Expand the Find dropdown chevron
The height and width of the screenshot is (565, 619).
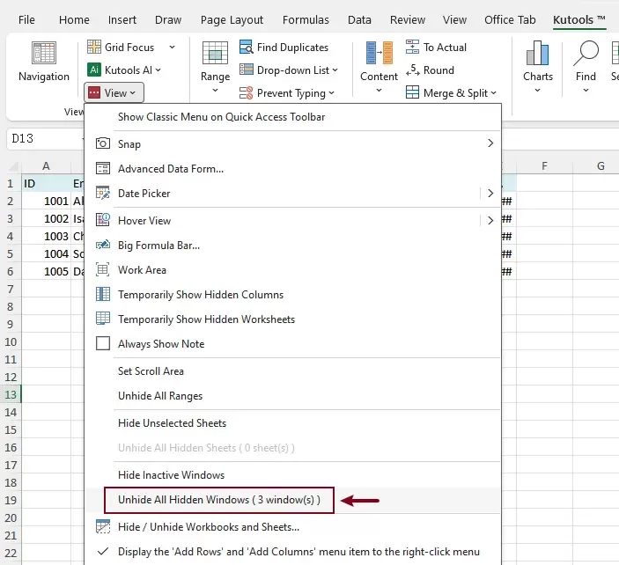click(x=586, y=91)
